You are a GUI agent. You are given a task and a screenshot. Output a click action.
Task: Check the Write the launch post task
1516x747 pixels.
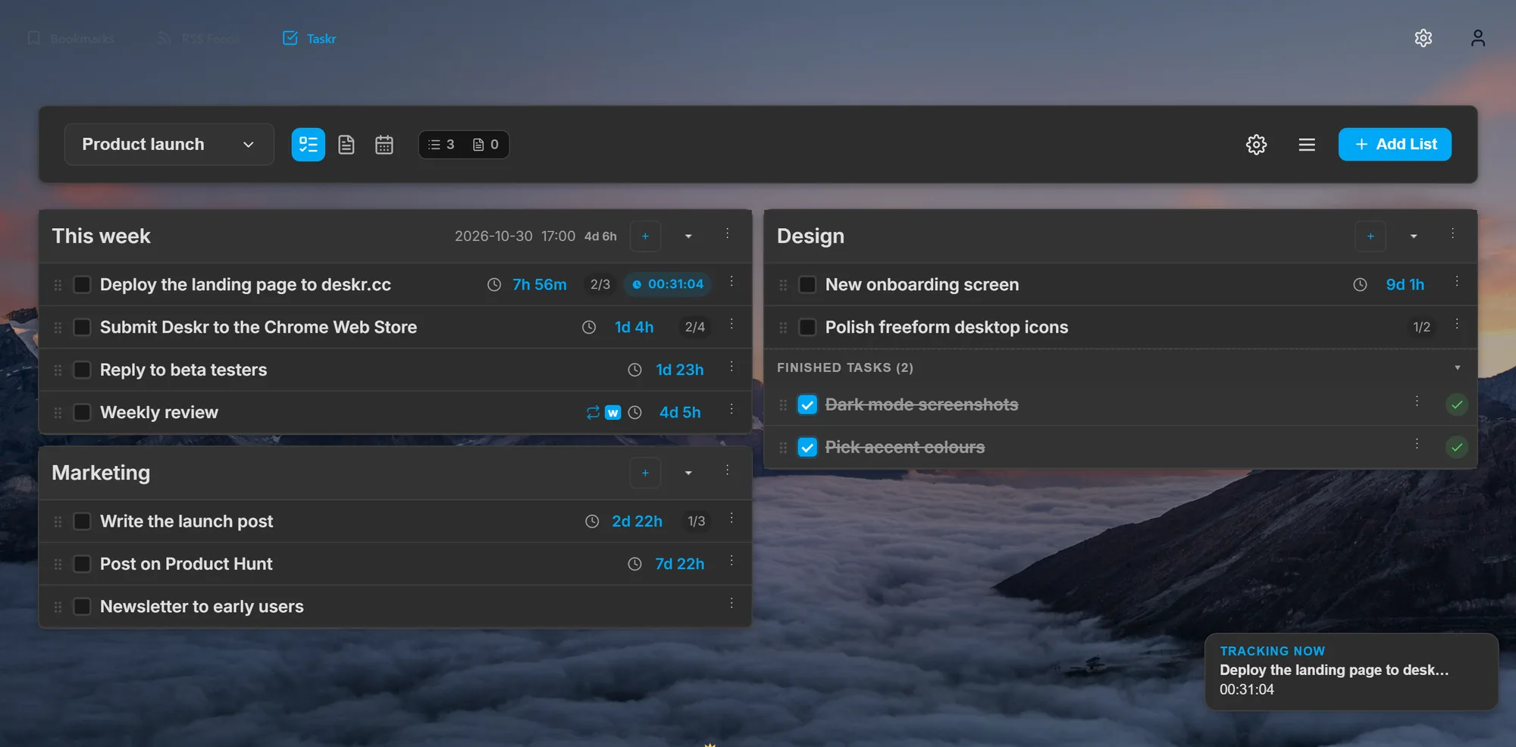pos(82,521)
